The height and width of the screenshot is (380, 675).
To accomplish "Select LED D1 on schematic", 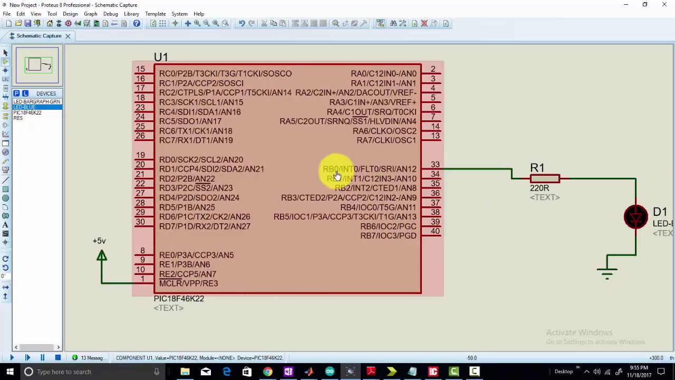I will point(636,217).
